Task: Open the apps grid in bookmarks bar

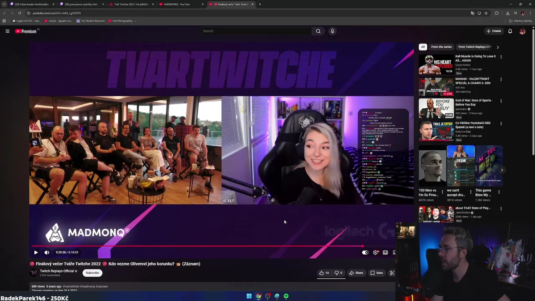Action: point(4,21)
